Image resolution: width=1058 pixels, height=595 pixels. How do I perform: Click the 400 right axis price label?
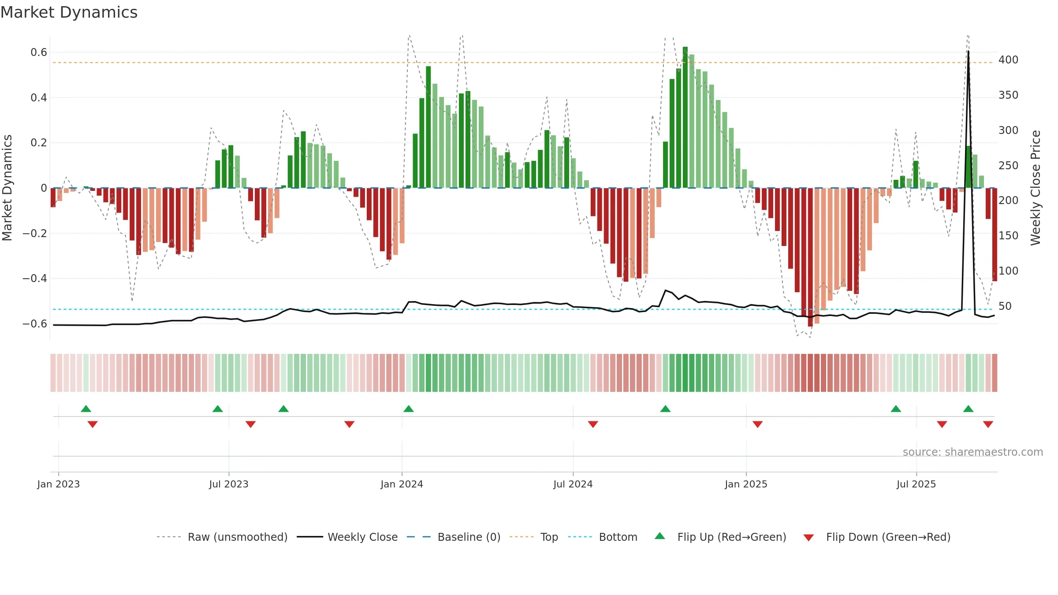1009,60
